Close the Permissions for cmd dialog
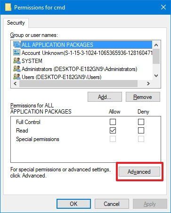This screenshot has width=171, height=213. point(163,7)
